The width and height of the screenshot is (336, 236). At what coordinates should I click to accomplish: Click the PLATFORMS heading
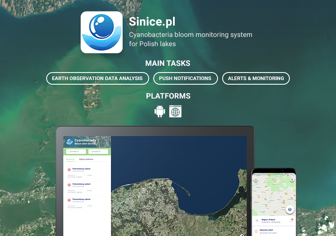tap(168, 96)
